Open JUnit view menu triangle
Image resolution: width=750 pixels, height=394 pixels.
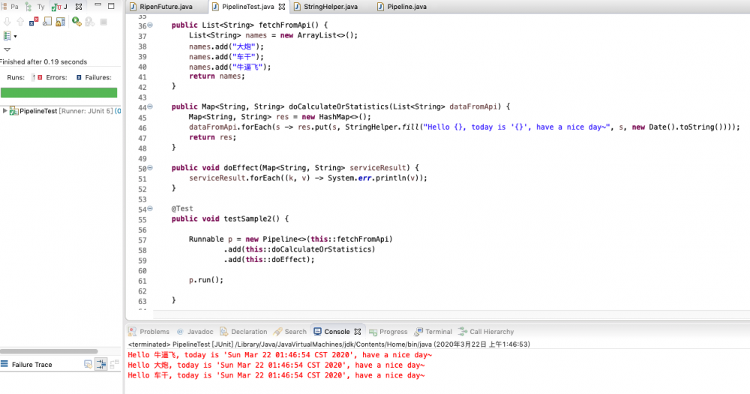(7, 49)
